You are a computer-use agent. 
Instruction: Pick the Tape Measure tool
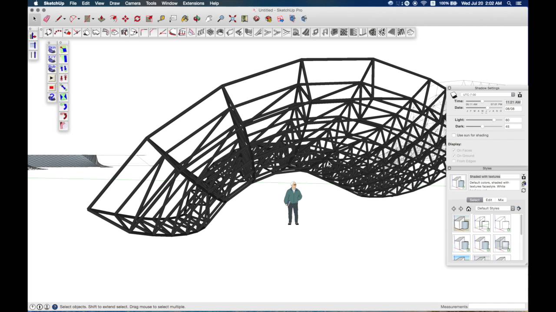(161, 19)
